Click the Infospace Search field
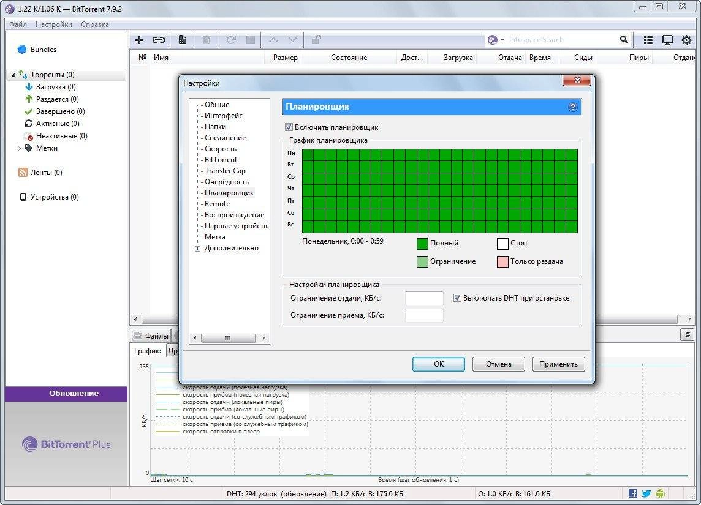 coord(562,40)
